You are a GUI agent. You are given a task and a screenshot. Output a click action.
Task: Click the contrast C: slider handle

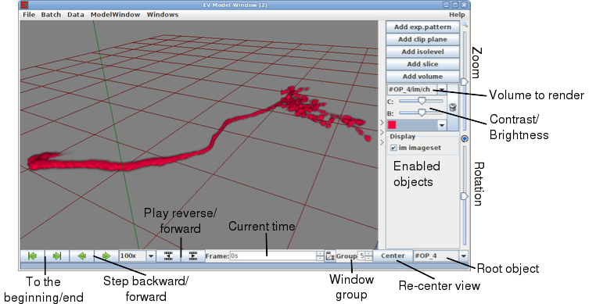tap(422, 101)
